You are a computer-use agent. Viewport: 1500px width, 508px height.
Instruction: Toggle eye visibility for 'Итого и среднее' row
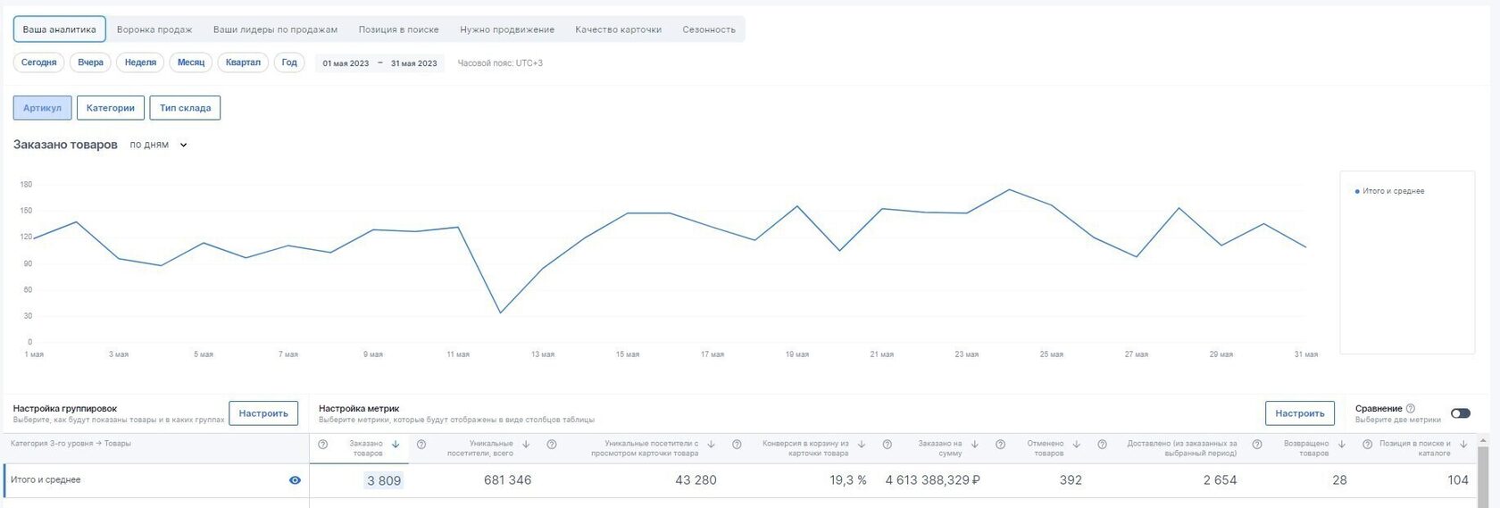(295, 480)
